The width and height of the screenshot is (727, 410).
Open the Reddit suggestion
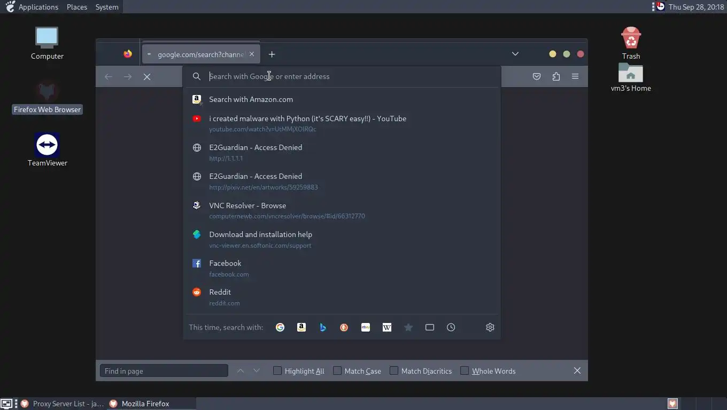click(342, 297)
